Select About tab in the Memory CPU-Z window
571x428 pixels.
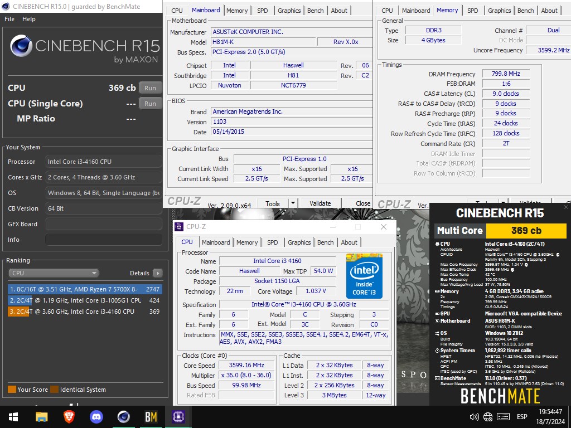(549, 11)
